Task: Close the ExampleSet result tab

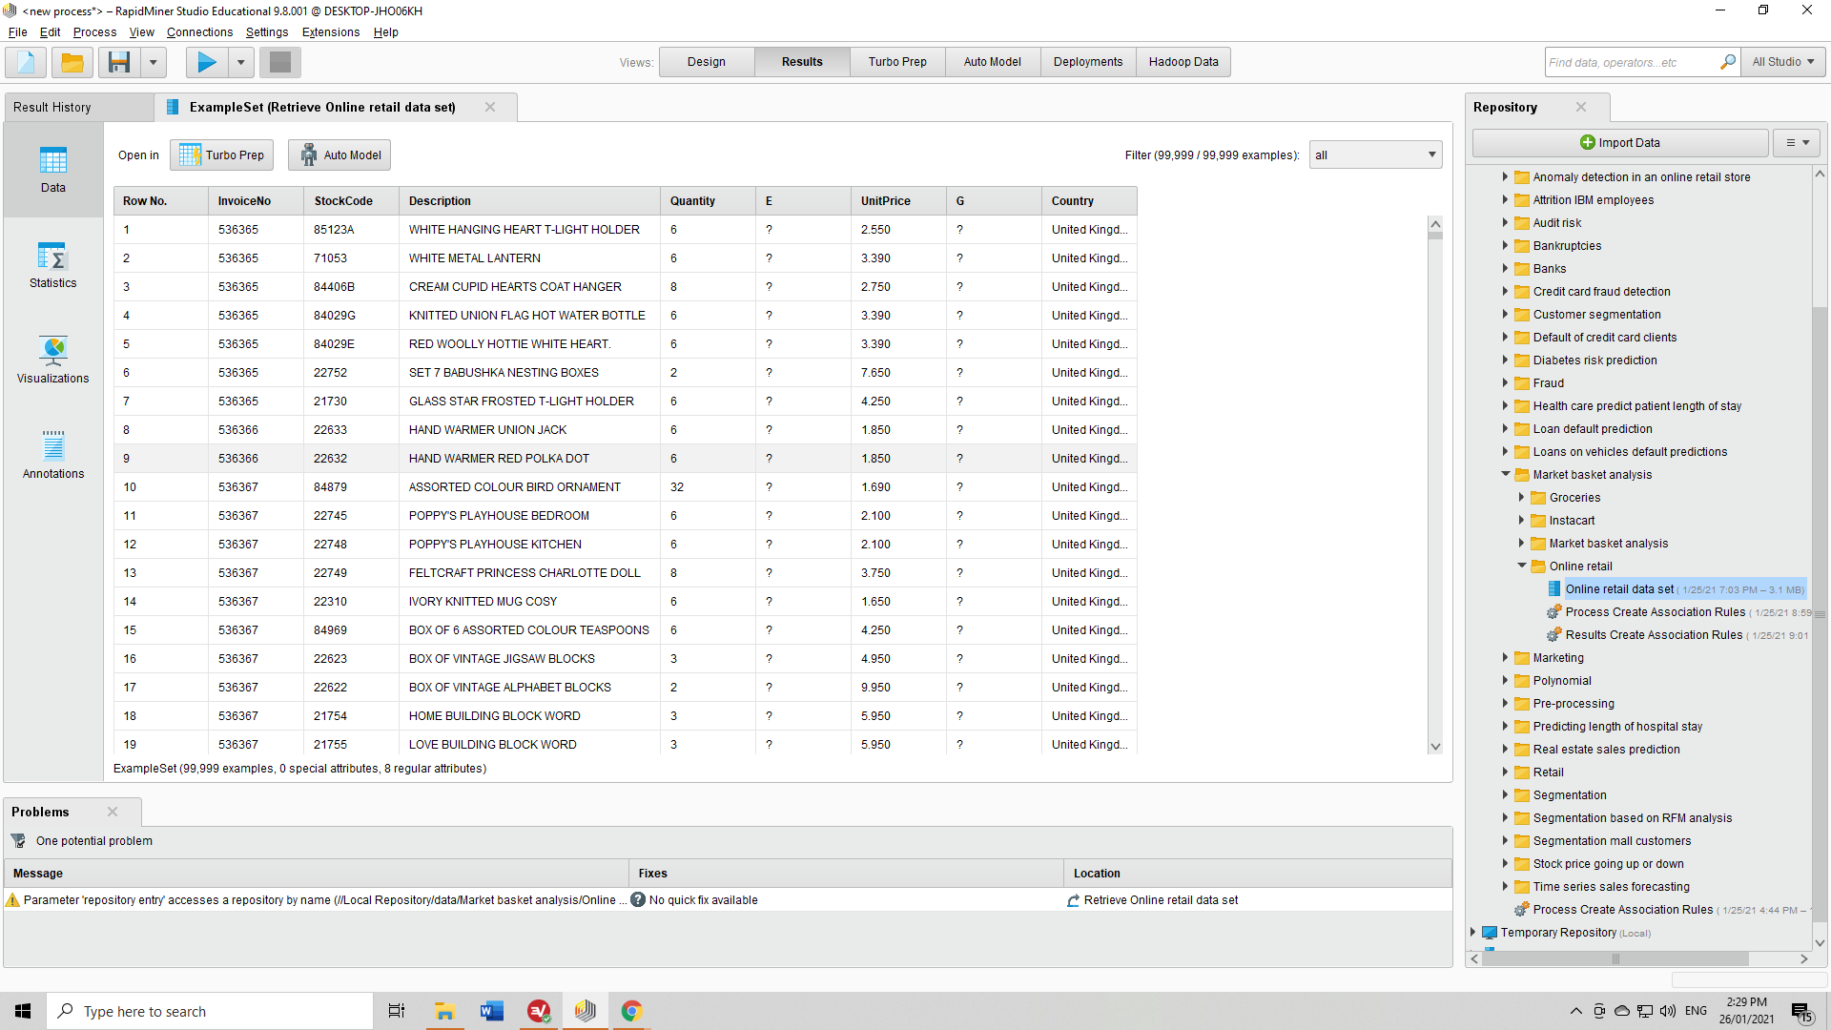Action: tap(490, 107)
